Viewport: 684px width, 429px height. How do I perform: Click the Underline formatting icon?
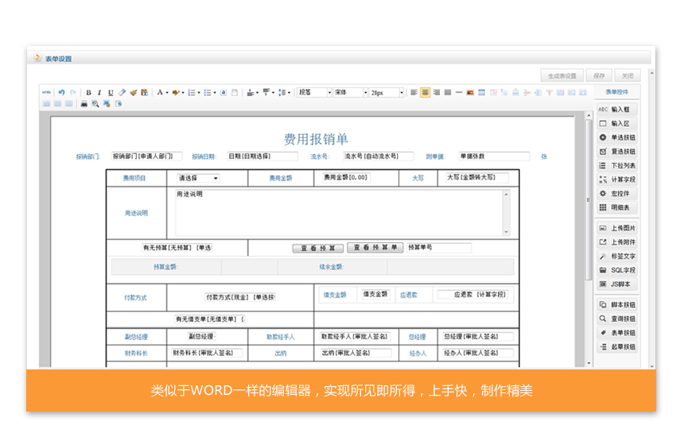pos(111,92)
